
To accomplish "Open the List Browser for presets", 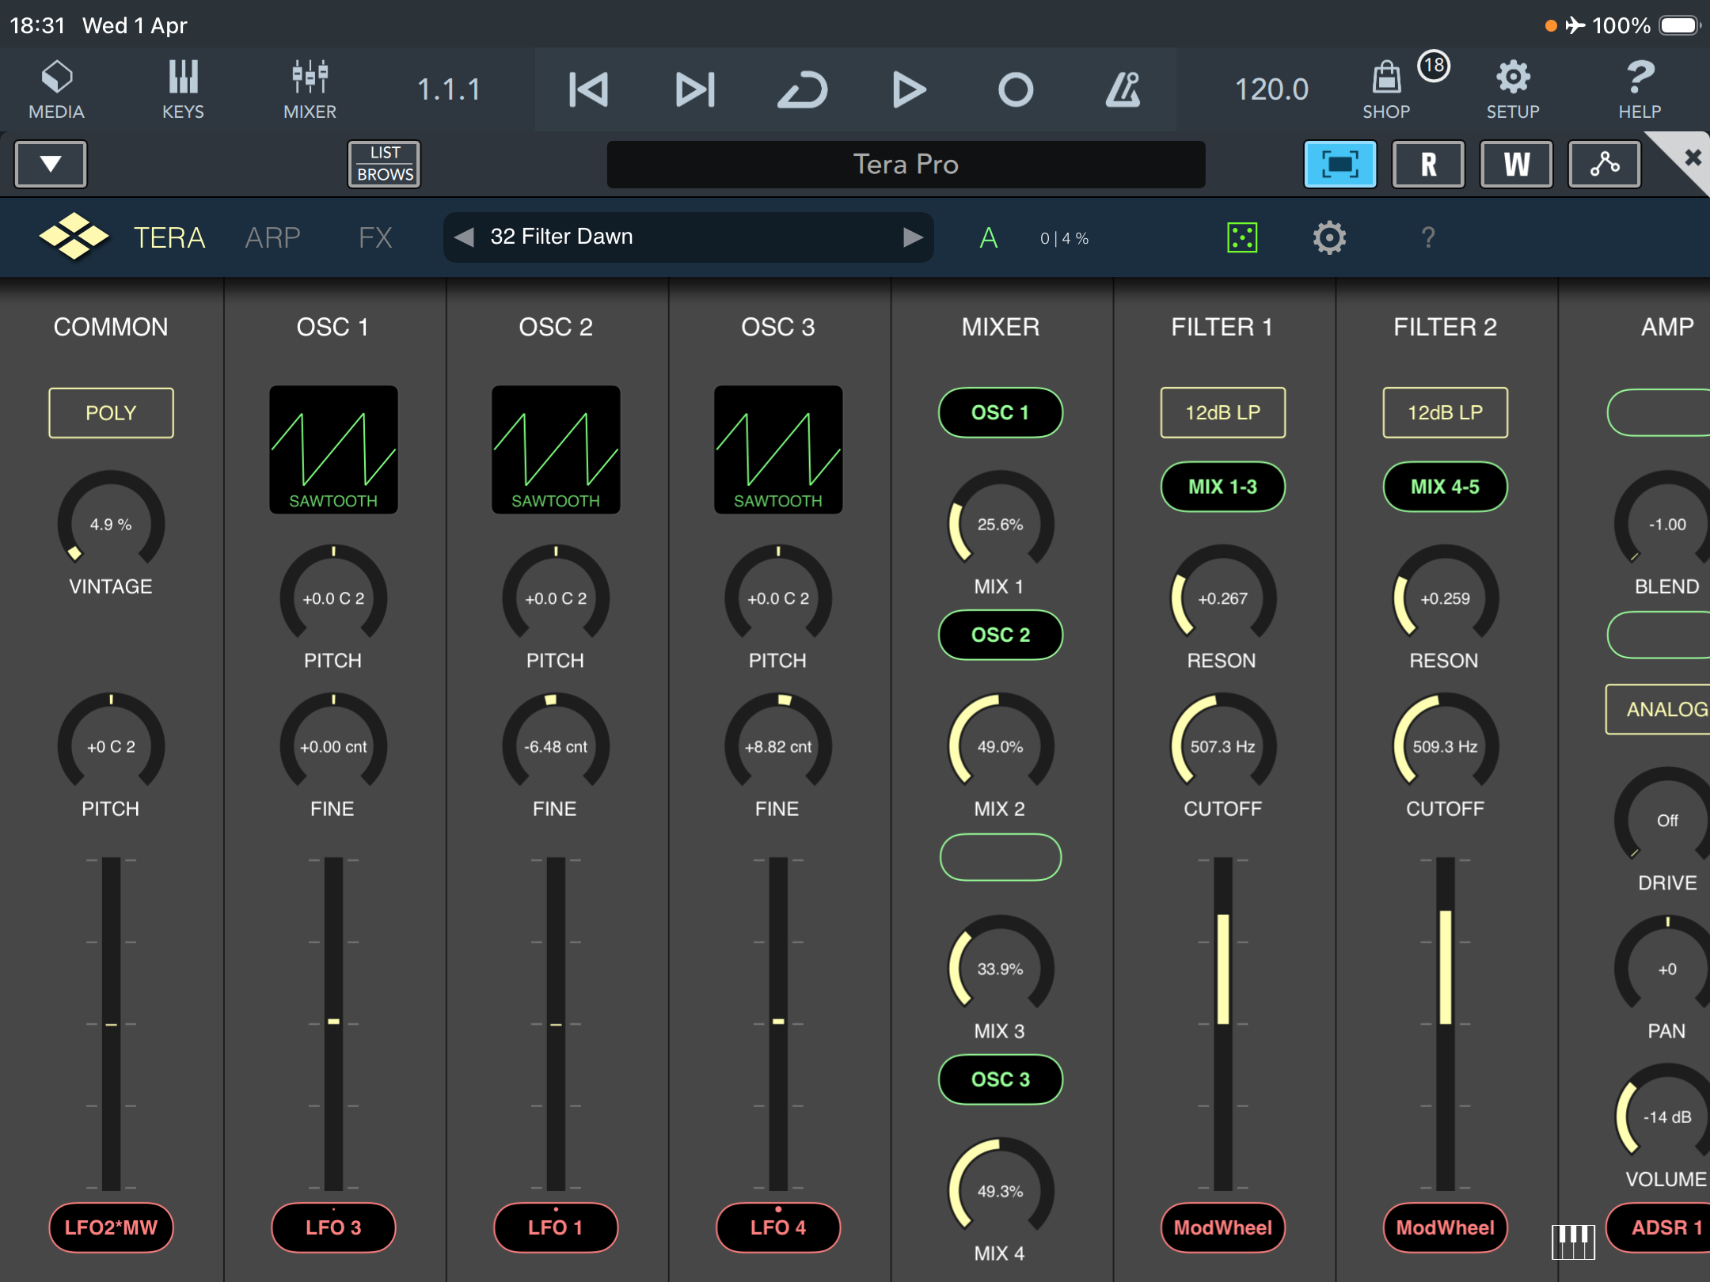I will tap(384, 164).
